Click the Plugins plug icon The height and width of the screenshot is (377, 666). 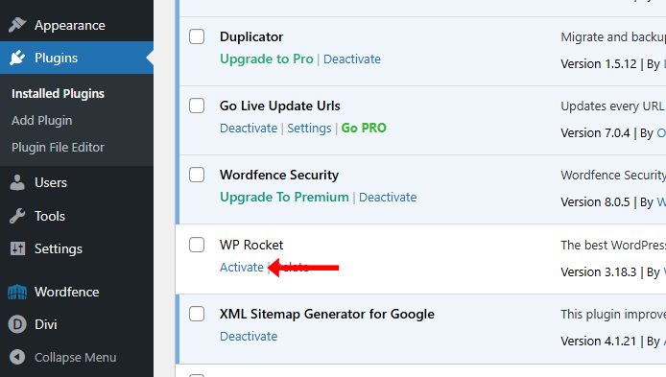[x=17, y=58]
